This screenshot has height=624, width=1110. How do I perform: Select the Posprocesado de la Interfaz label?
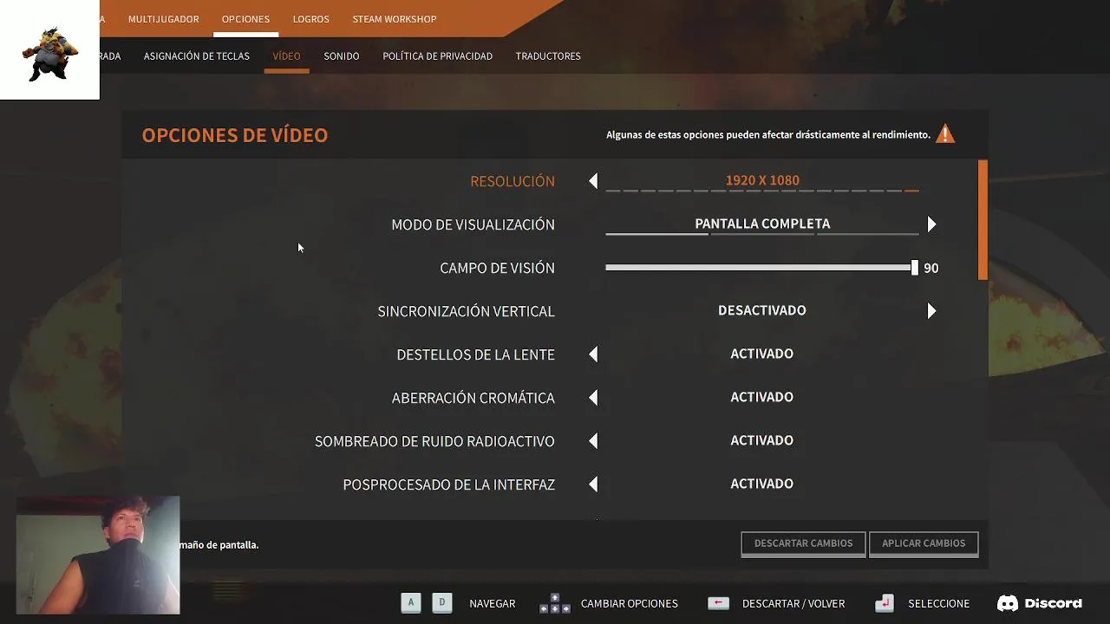point(448,484)
